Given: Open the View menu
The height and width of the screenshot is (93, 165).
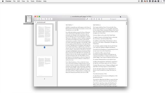Looking at the screenshot, I should 23,1.
